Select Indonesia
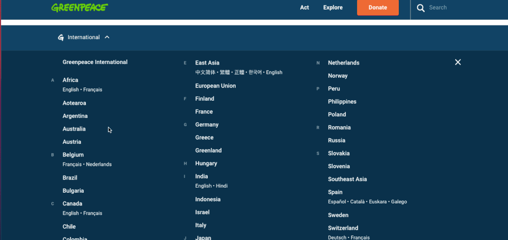 208,199
